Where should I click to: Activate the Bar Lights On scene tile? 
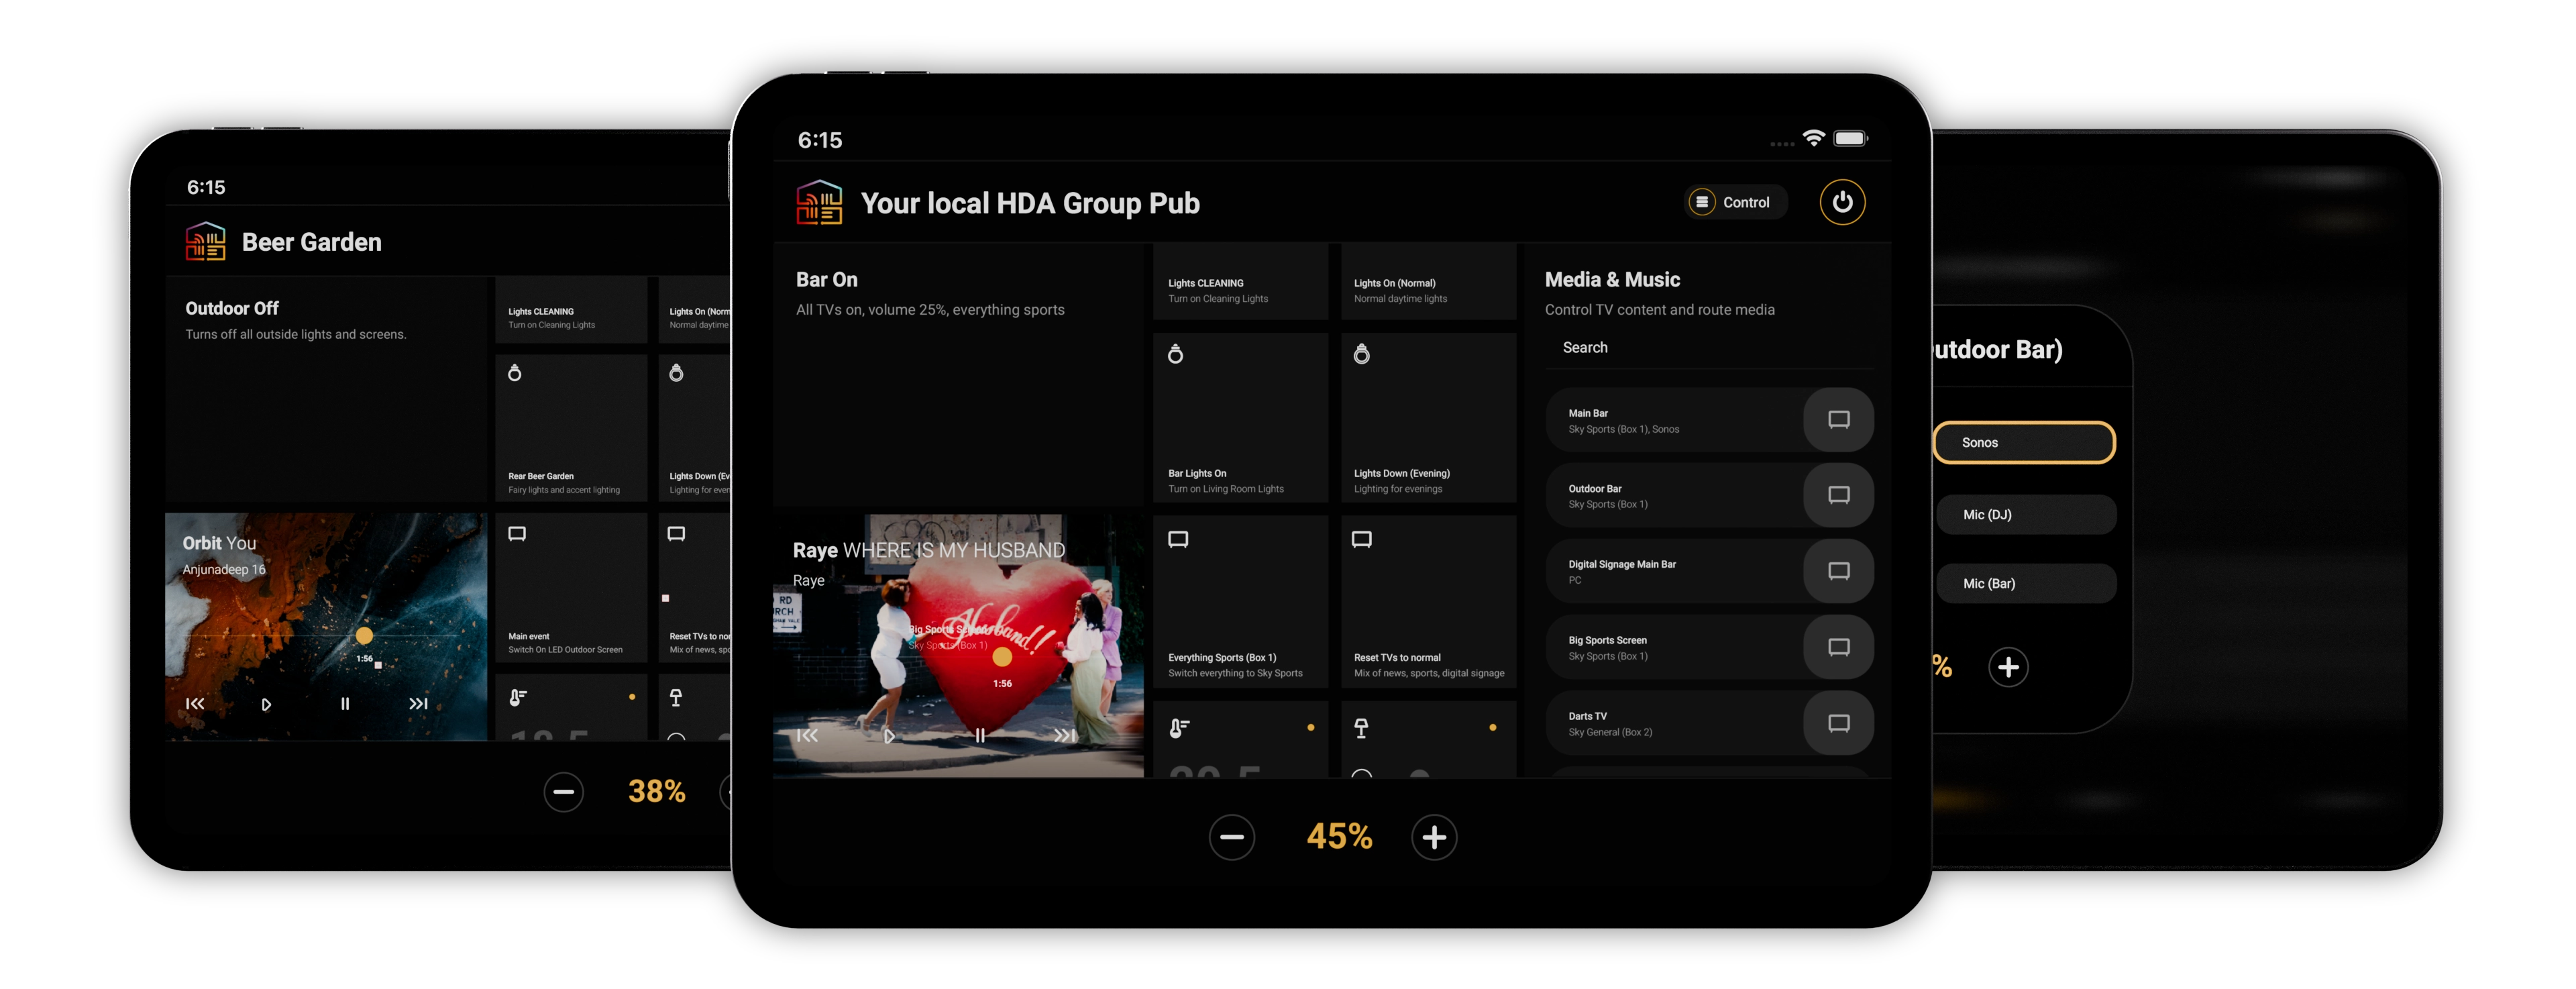pyautogui.click(x=1240, y=418)
